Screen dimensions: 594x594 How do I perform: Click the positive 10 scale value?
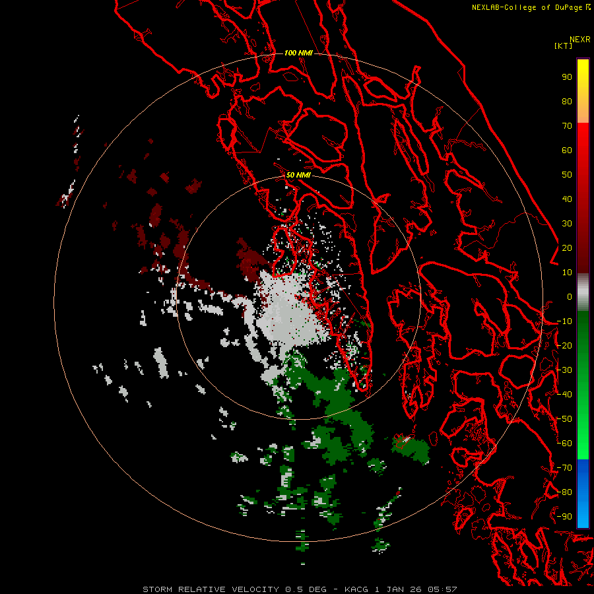567,273
